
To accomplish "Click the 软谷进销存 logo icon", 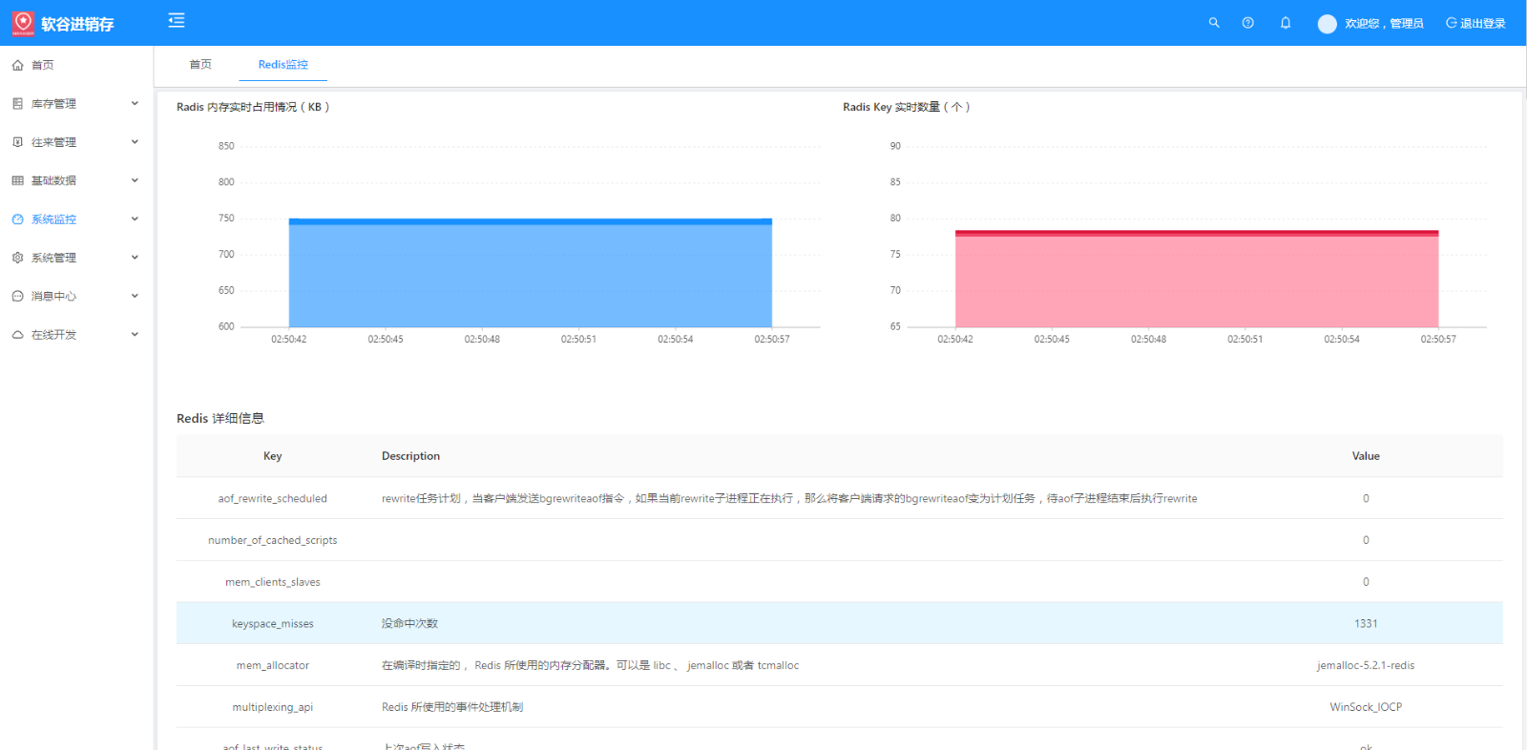I will (x=23, y=23).
